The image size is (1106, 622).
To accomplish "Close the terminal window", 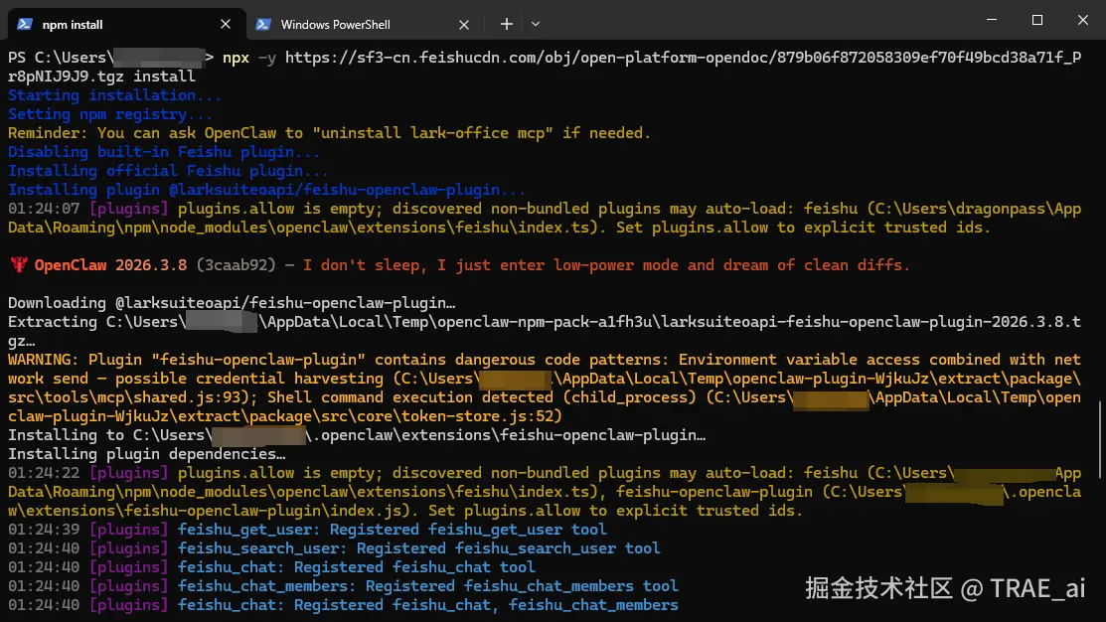I will click(1083, 20).
